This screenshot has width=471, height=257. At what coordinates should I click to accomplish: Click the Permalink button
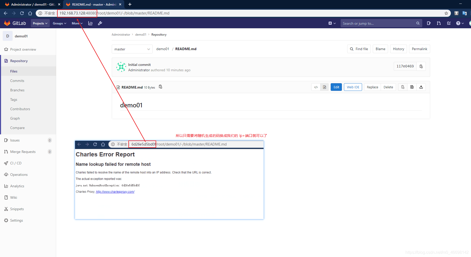point(419,49)
